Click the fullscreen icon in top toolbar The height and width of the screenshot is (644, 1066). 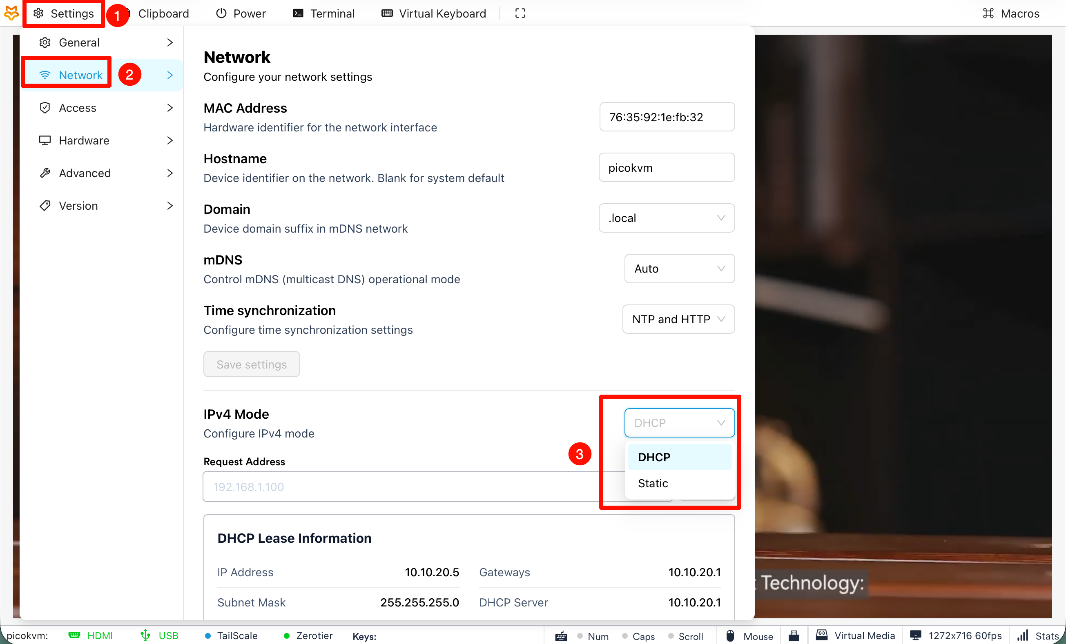pos(520,13)
